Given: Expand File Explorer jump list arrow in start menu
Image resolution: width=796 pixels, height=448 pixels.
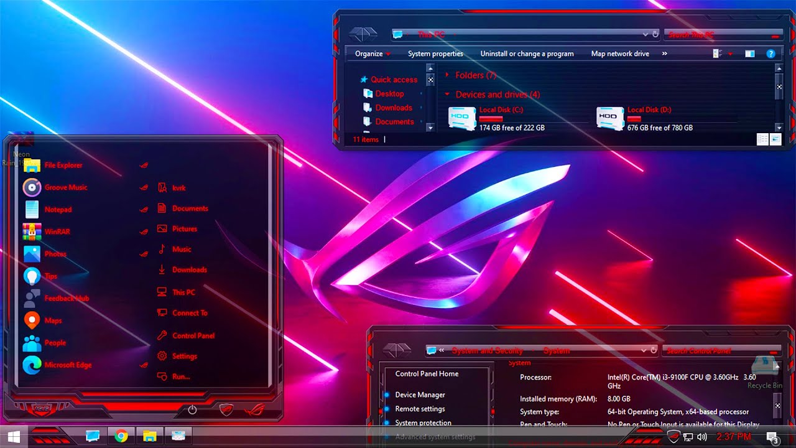Looking at the screenshot, I should click(x=144, y=166).
